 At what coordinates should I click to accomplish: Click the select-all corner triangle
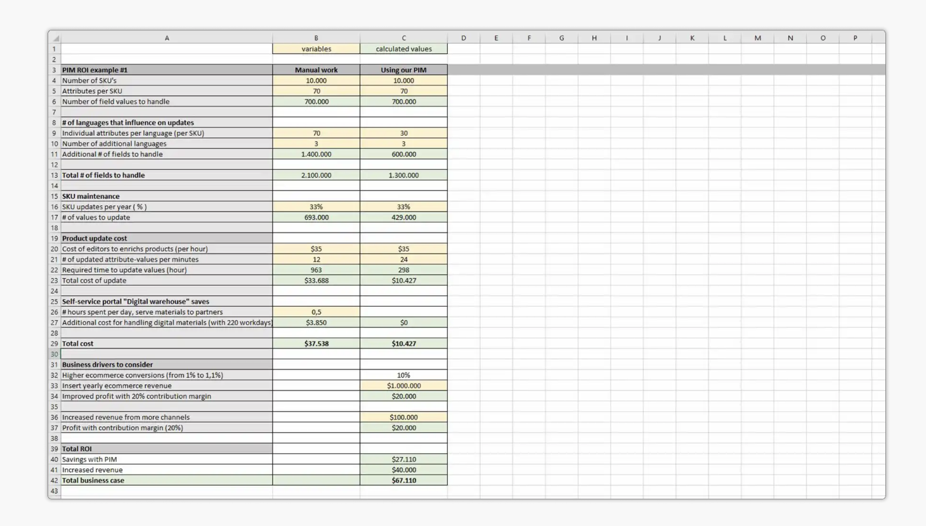point(55,39)
